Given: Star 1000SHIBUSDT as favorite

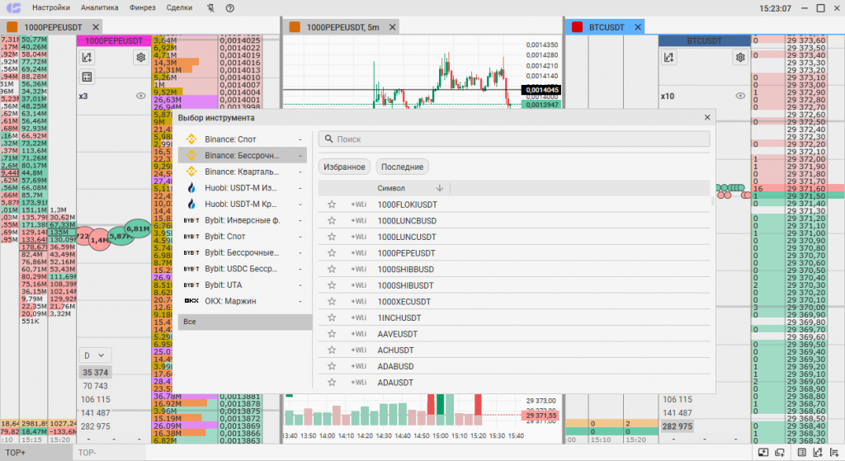Looking at the screenshot, I should (x=332, y=285).
